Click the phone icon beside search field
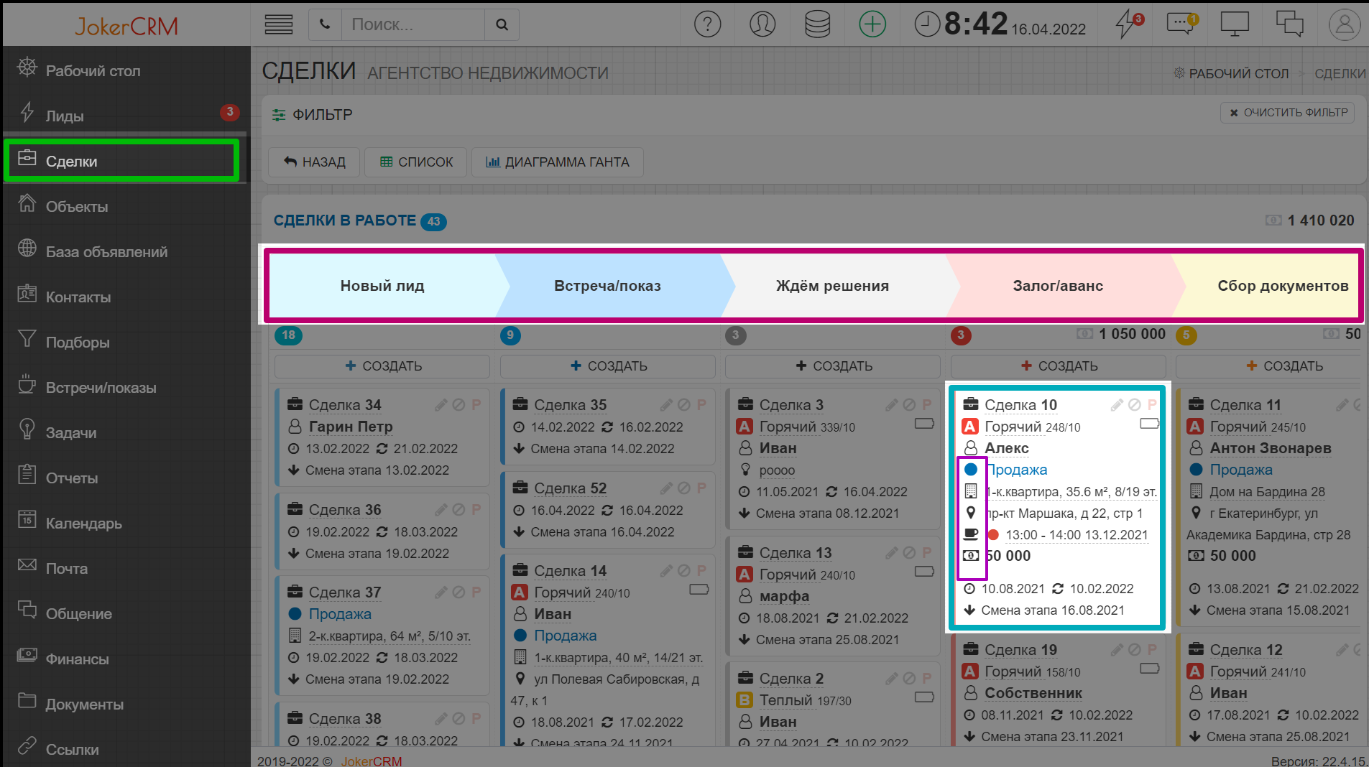1369x767 pixels. pyautogui.click(x=325, y=24)
